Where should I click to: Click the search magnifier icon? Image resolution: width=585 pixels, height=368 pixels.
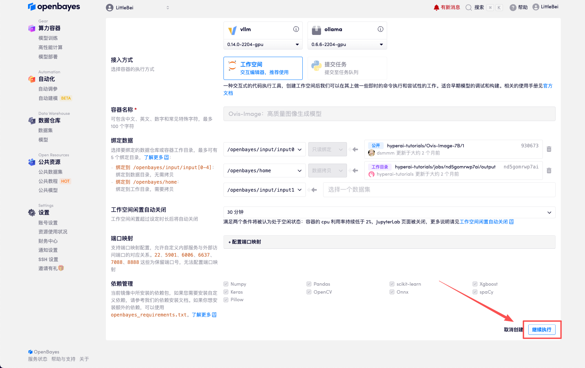coord(469,8)
